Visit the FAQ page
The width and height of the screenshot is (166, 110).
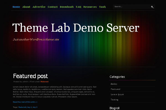(79, 7)
